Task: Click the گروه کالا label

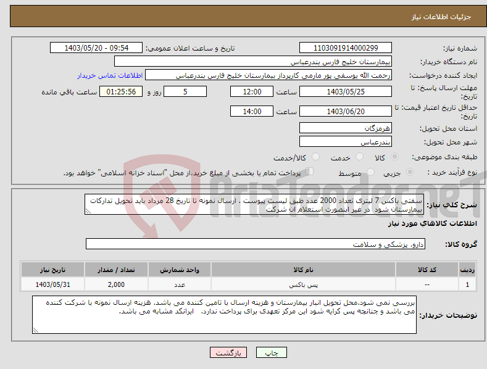Action: pos(461,244)
